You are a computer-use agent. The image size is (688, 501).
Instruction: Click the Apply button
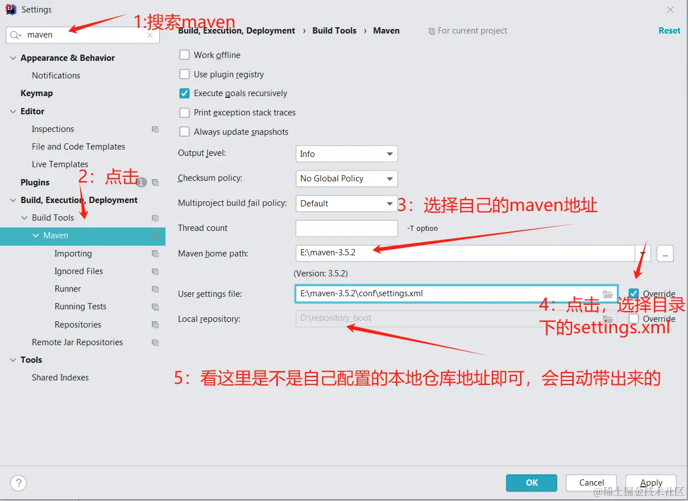click(651, 483)
